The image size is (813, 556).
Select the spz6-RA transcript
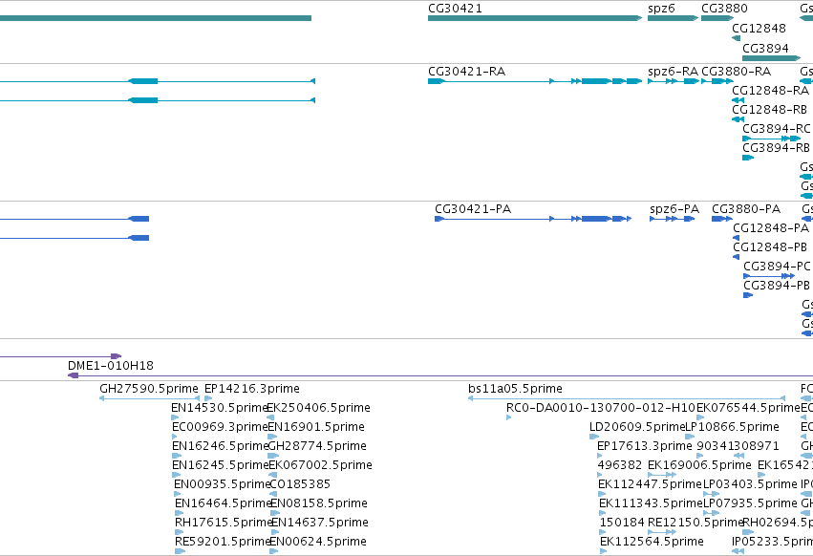click(673, 81)
